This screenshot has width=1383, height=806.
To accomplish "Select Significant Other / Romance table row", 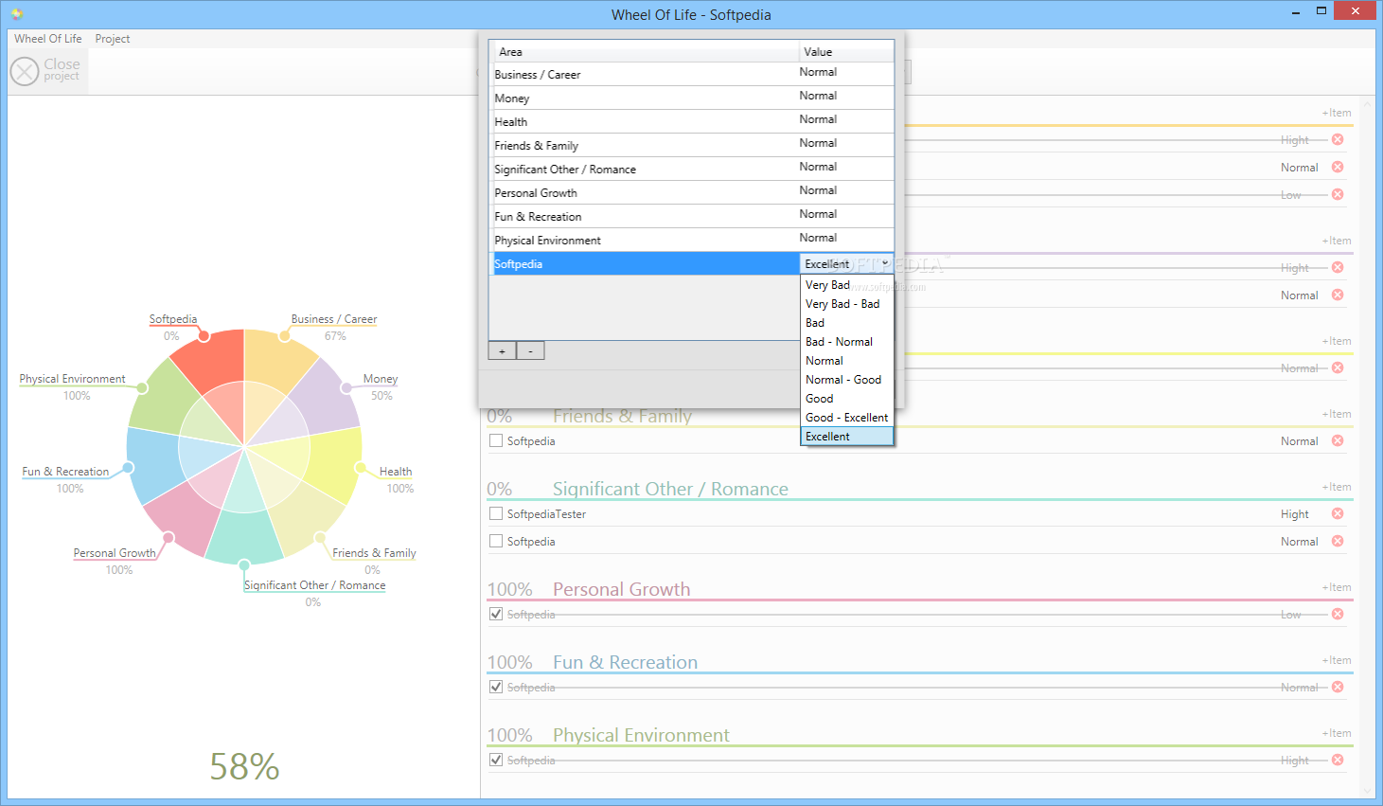I will (x=691, y=169).
